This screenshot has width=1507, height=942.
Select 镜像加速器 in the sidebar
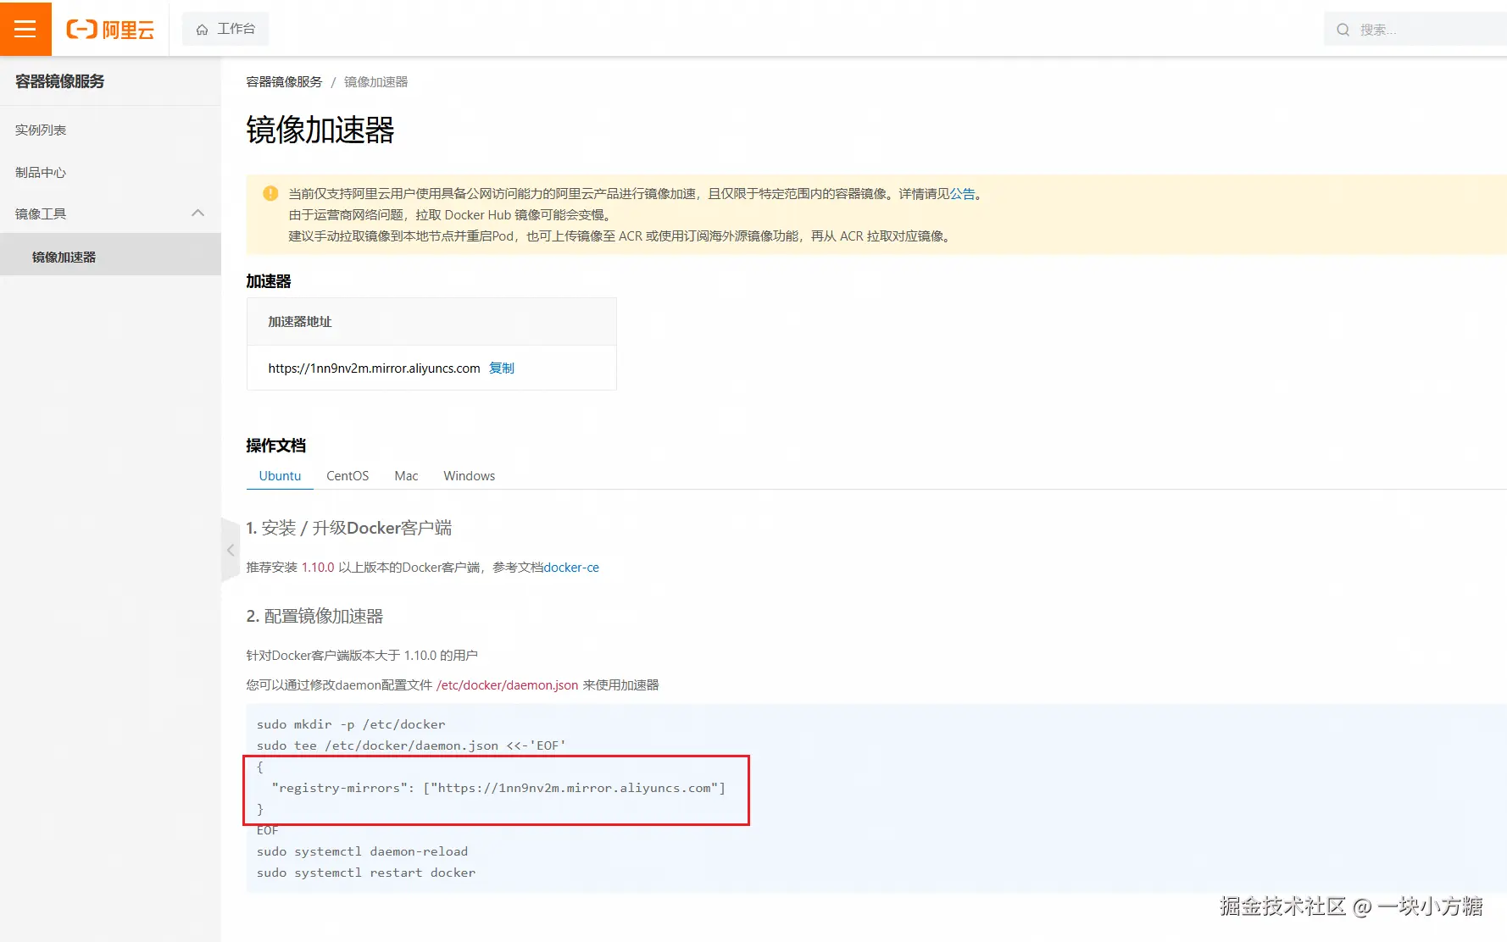coord(110,257)
